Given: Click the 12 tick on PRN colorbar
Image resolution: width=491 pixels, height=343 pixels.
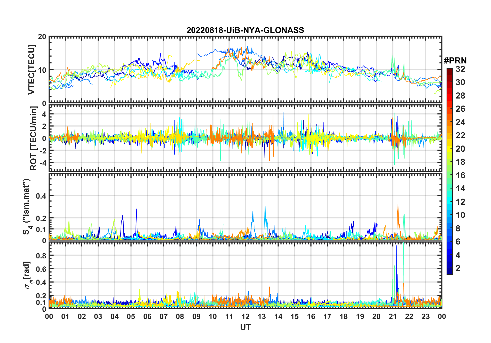Looking at the screenshot, I should pos(460,202).
